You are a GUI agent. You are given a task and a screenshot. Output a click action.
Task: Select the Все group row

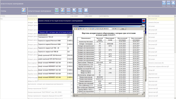(14, 19)
